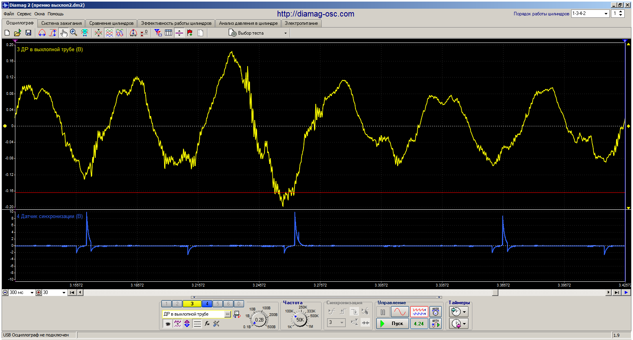Click the horizontal timeline scrollbar thumb
633x340 pixels.
495,292
